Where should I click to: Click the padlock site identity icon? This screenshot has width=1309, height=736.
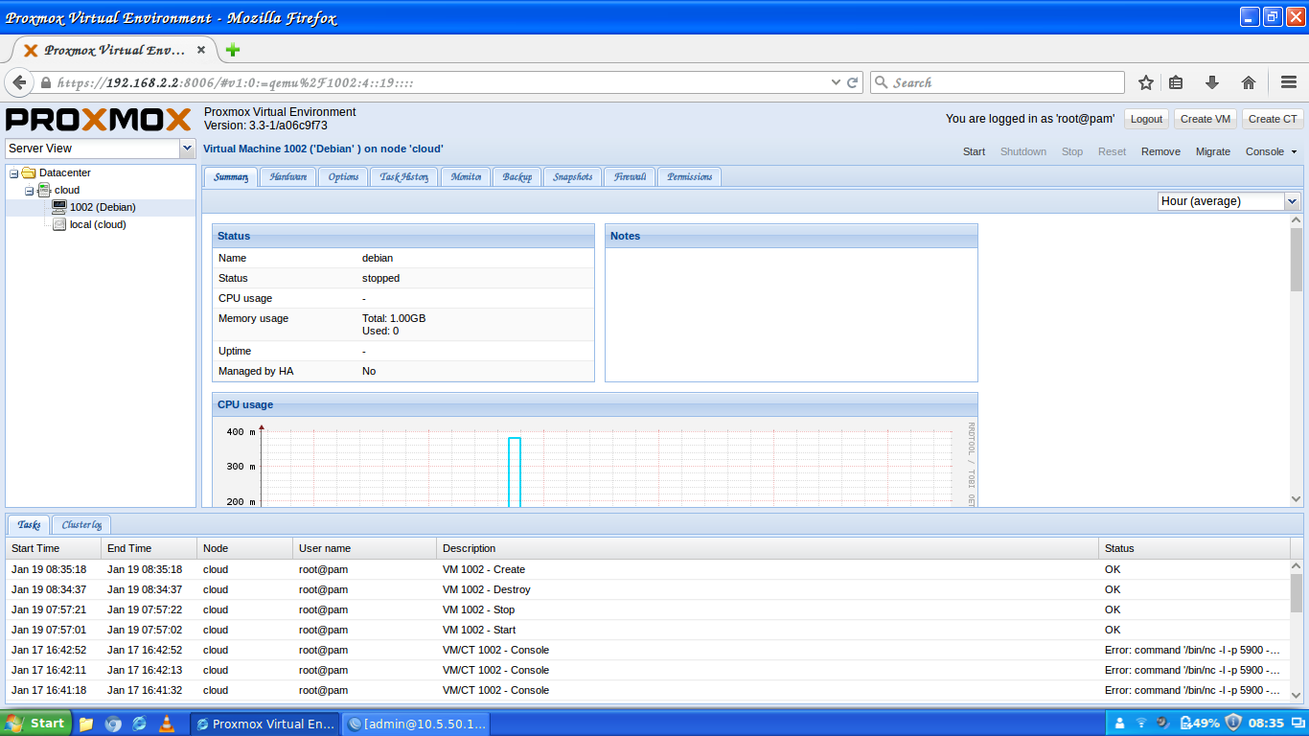tap(45, 83)
